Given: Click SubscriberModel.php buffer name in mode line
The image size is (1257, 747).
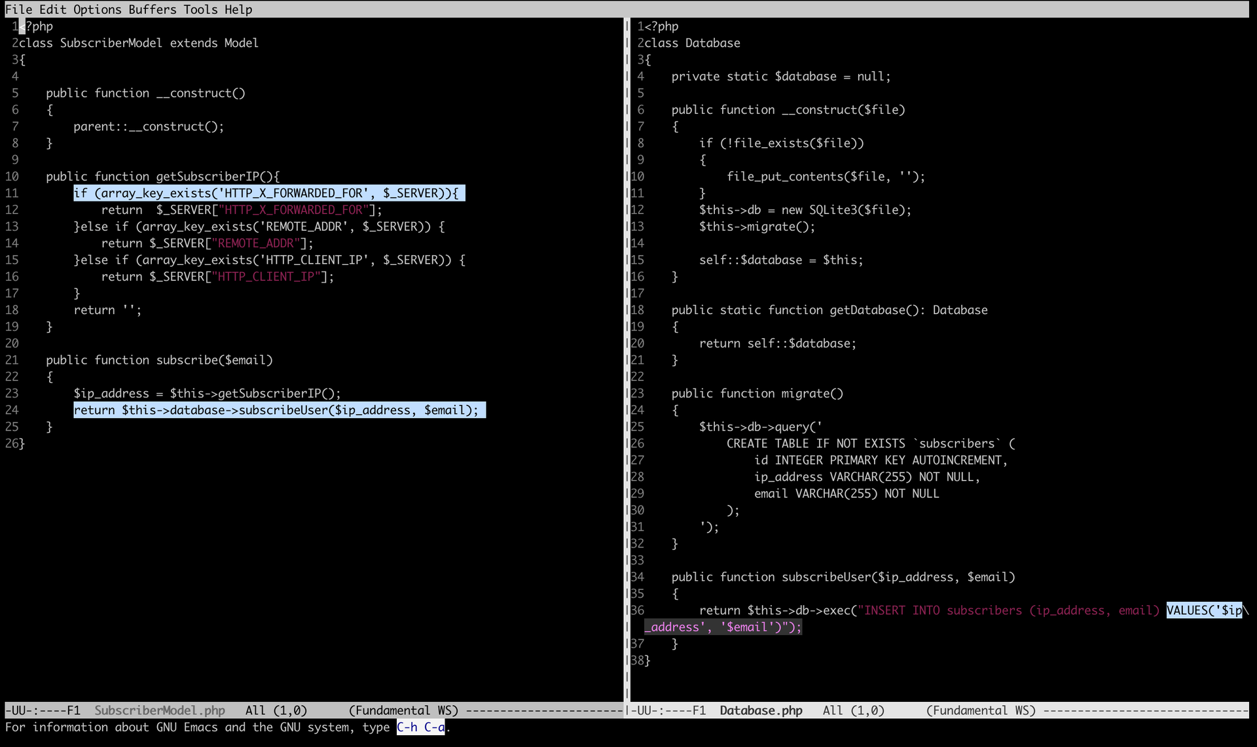Looking at the screenshot, I should click(x=160, y=710).
